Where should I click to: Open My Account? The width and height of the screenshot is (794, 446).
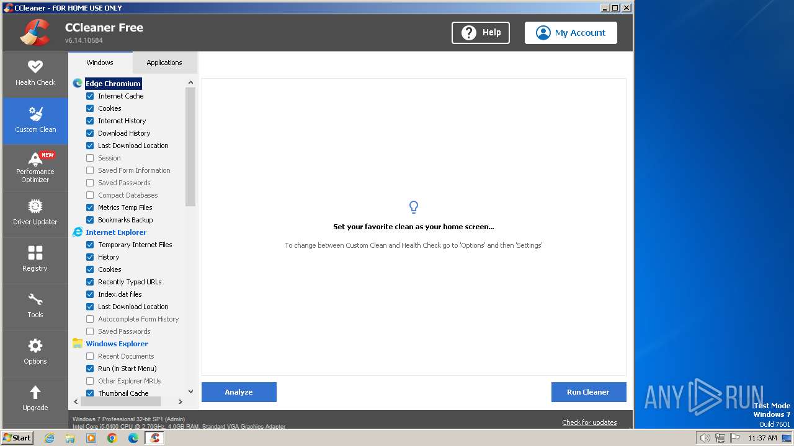point(571,33)
